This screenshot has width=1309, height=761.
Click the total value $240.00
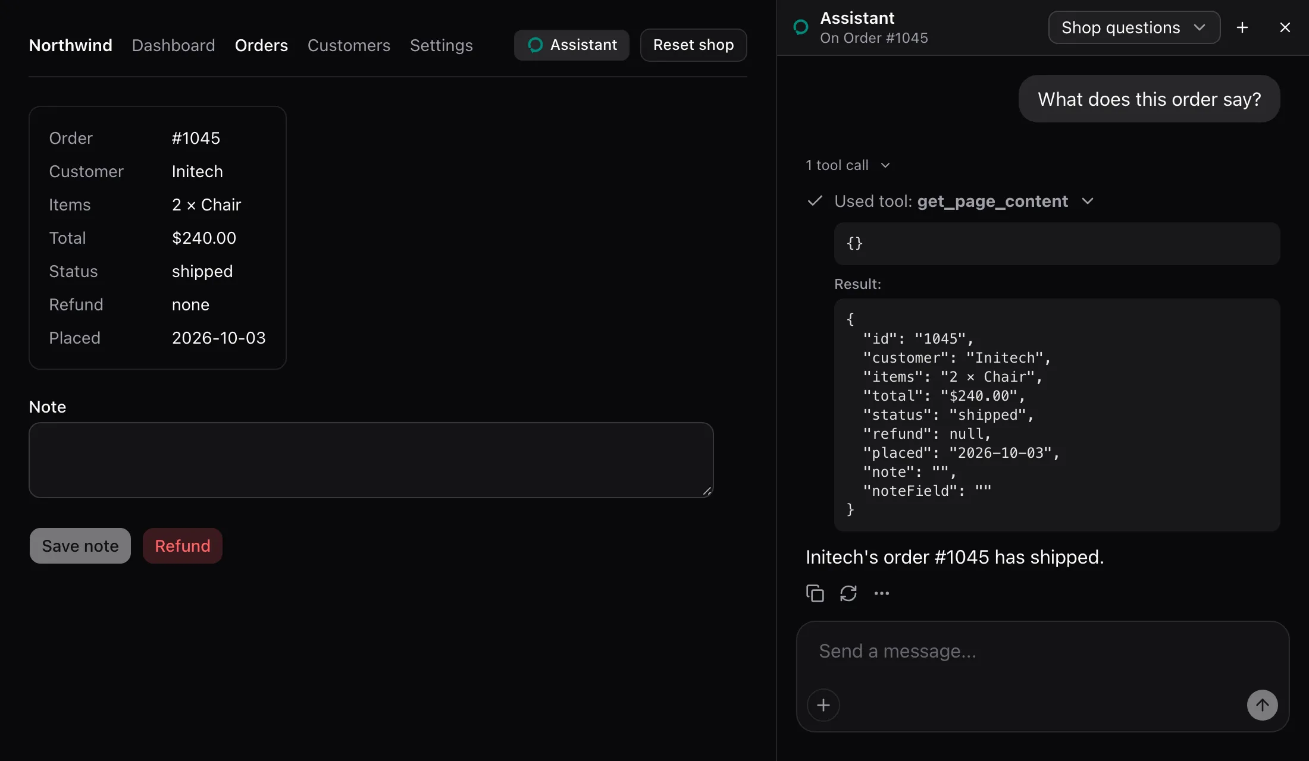(x=203, y=238)
